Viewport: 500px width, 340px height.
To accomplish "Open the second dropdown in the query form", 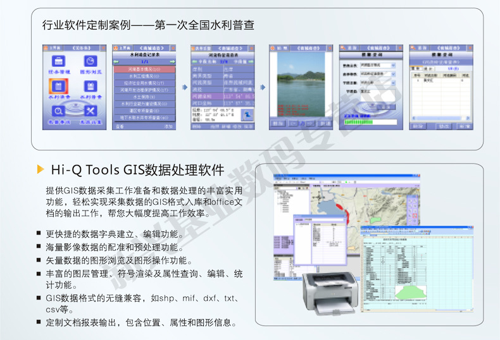I will [378, 74].
